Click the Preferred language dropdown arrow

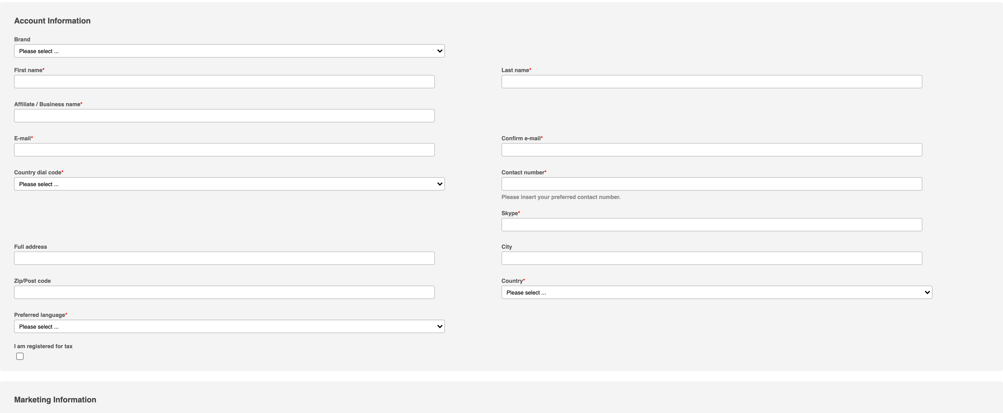[439, 326]
